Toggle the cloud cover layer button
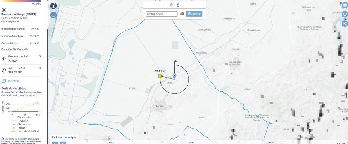The image size is (348, 144). [x=54, y=15]
